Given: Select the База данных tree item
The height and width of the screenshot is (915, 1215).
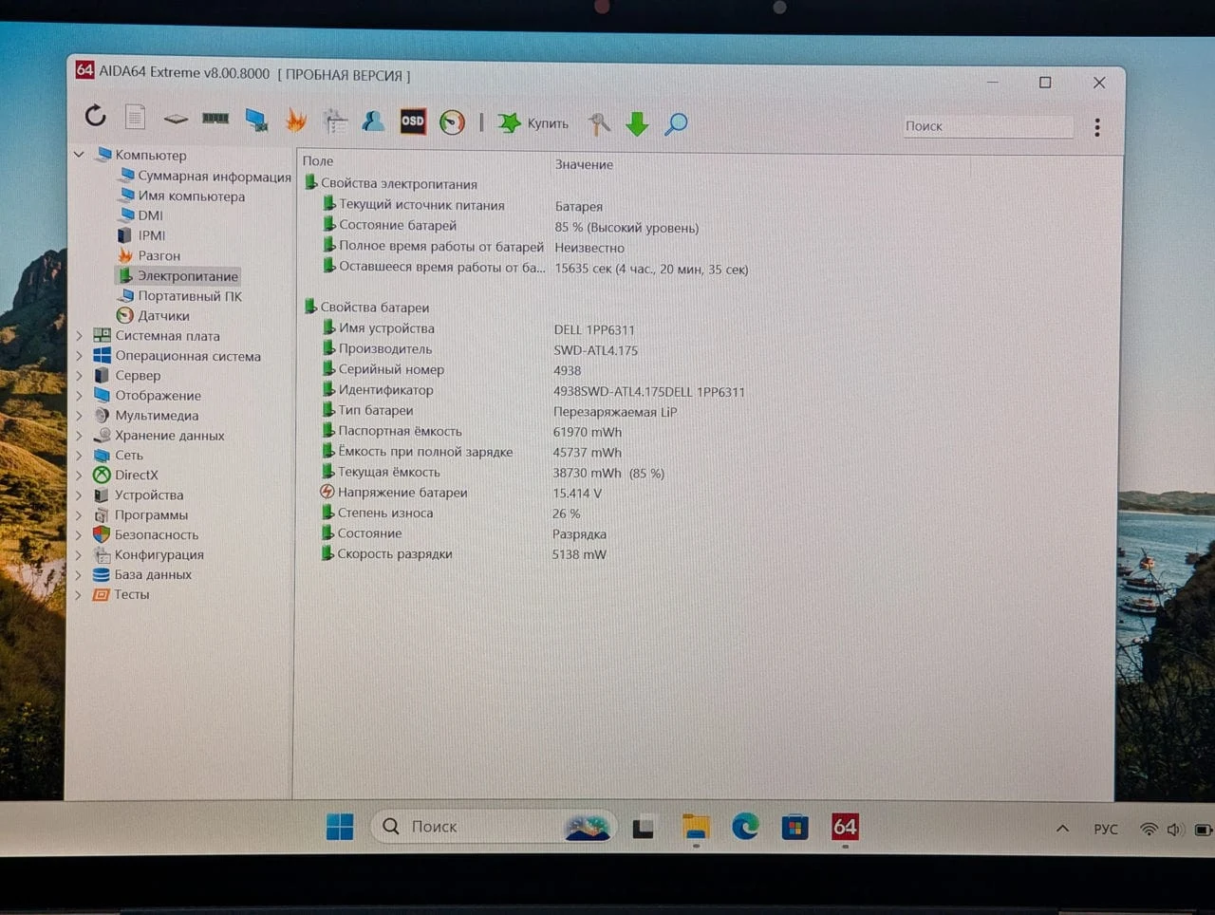Looking at the screenshot, I should tap(153, 574).
